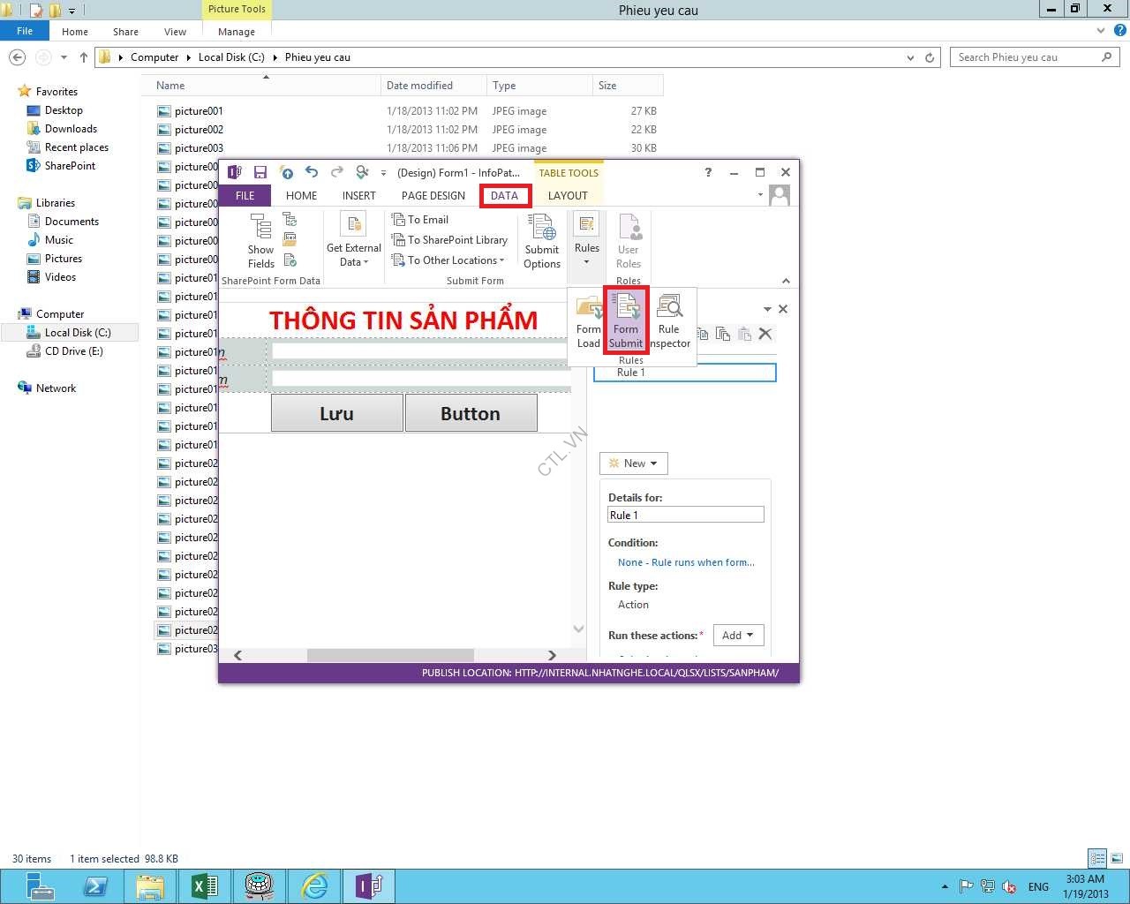
Task: Expand the New rule dropdown
Action: 634,463
